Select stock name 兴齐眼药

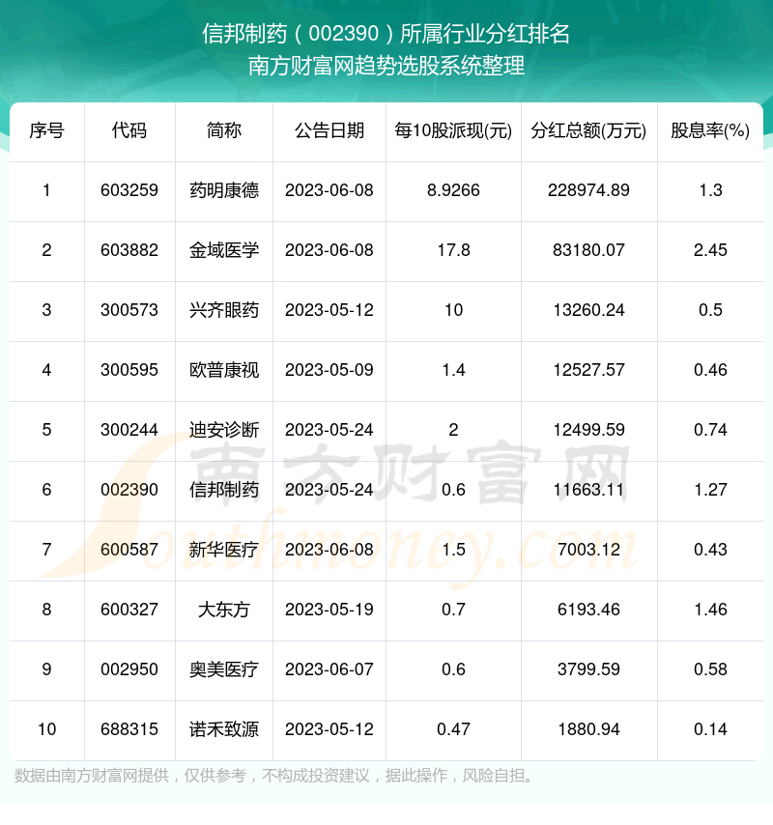[x=224, y=310]
